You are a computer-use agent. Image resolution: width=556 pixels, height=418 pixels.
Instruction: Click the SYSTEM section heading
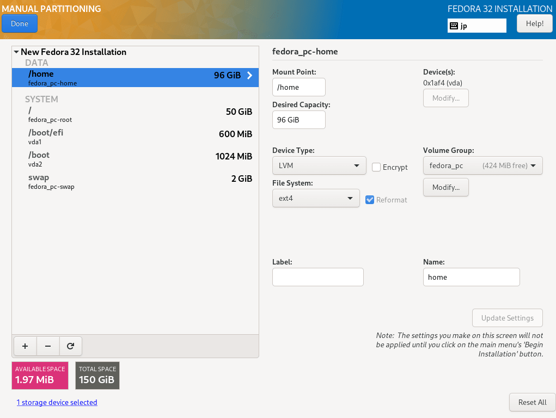[x=41, y=99]
